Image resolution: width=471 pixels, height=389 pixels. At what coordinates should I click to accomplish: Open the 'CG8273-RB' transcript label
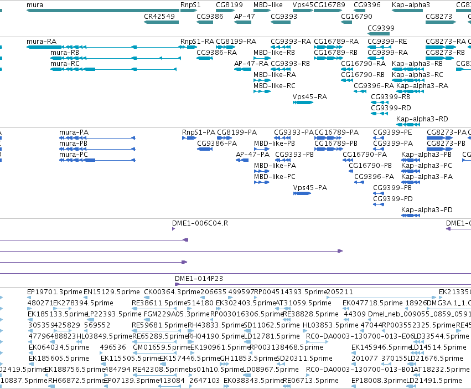pyautogui.click(x=445, y=53)
